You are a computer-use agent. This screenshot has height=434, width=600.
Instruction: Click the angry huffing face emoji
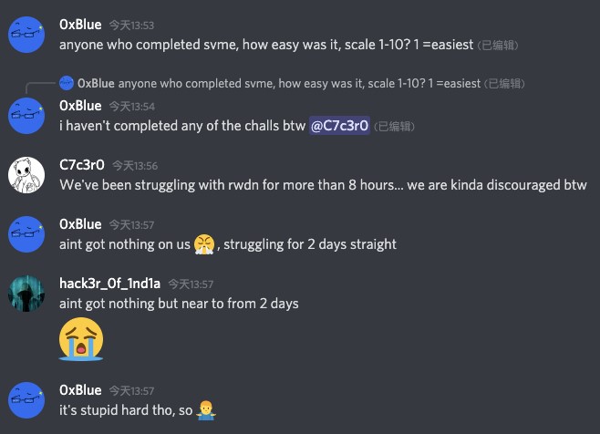pyautogui.click(x=204, y=244)
